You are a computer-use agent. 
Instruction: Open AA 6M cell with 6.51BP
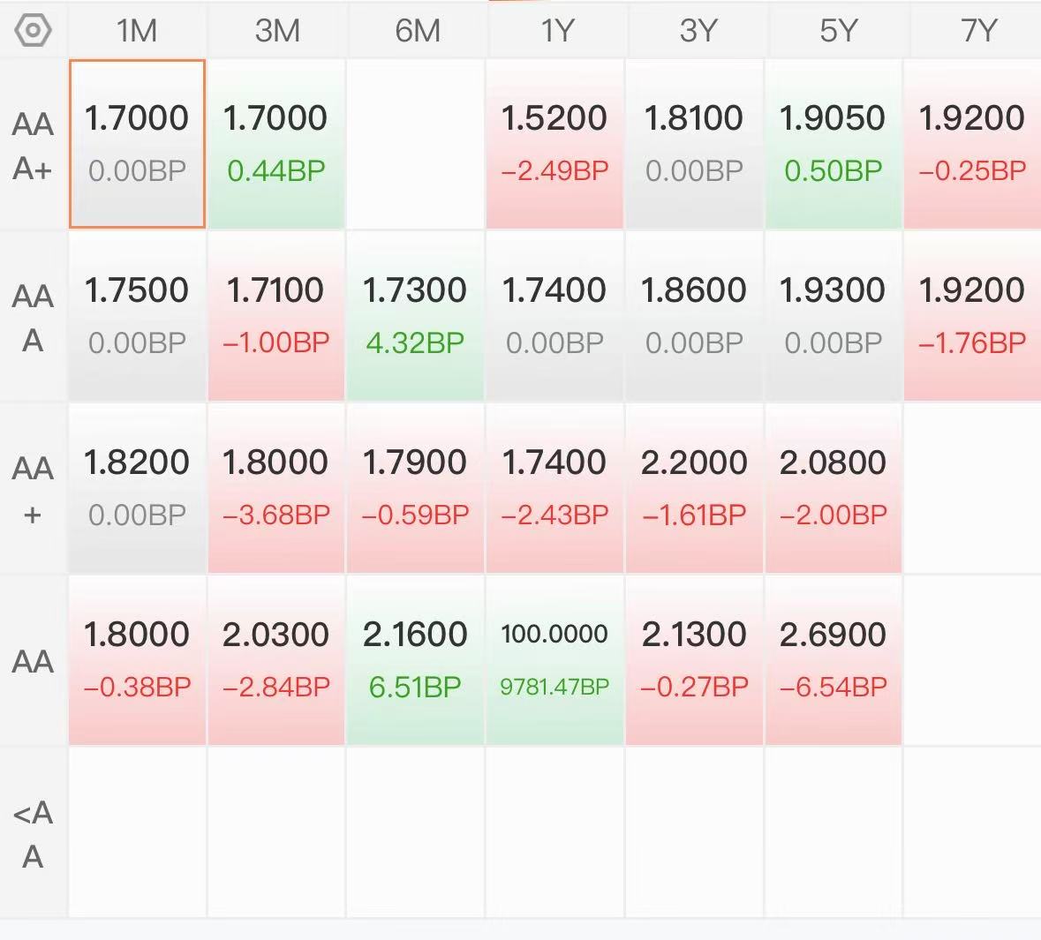(416, 660)
